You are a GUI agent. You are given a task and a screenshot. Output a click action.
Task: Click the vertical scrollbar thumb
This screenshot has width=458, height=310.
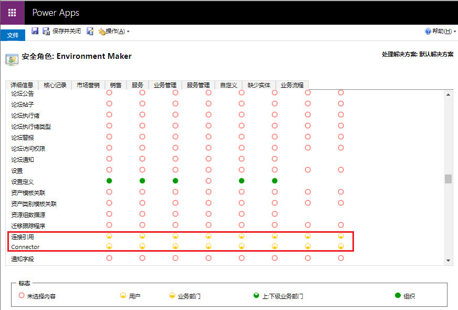coord(449,179)
